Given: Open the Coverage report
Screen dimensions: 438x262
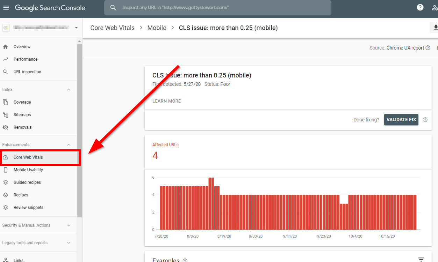Looking at the screenshot, I should 22,102.
